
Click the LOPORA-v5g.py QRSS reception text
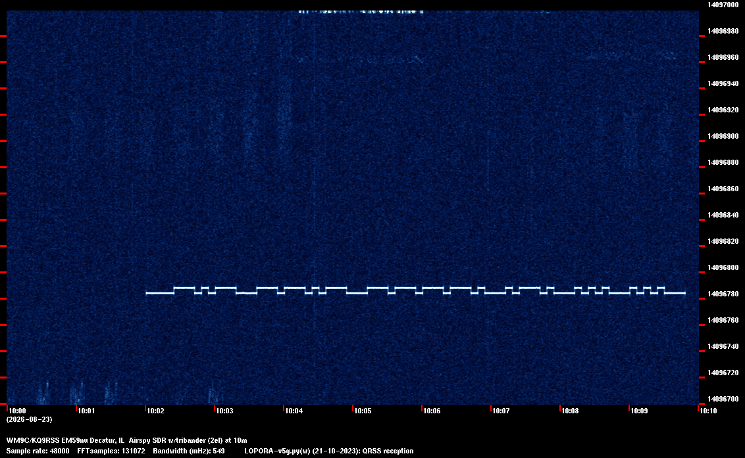point(329,451)
